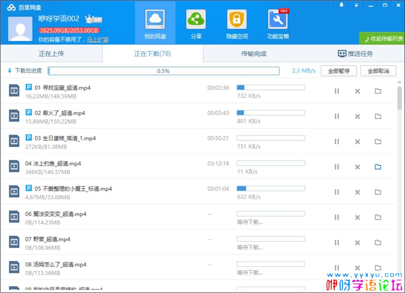The width and height of the screenshot is (405, 293).
Task: Click the notification bell icon in title bar
Action: (342, 5)
